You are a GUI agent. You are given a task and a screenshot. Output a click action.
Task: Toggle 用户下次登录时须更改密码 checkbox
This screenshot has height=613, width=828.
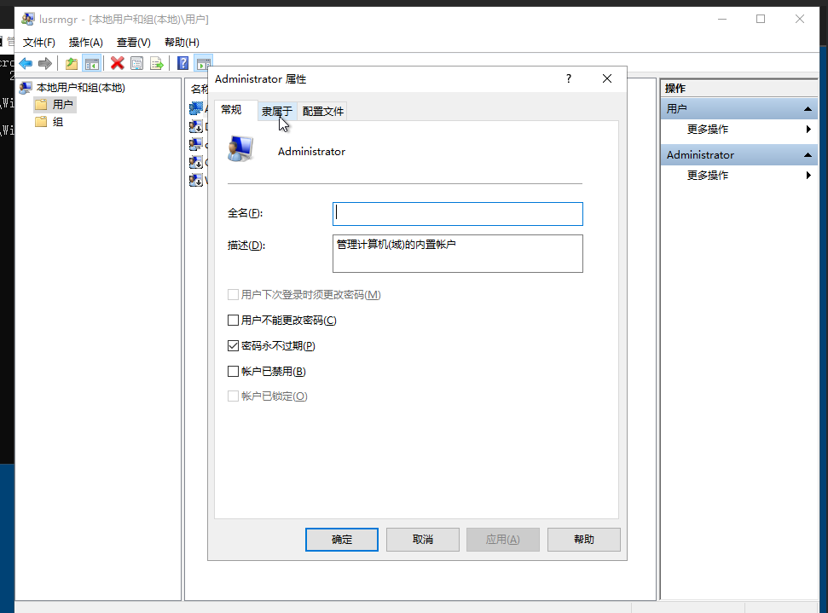coord(233,295)
